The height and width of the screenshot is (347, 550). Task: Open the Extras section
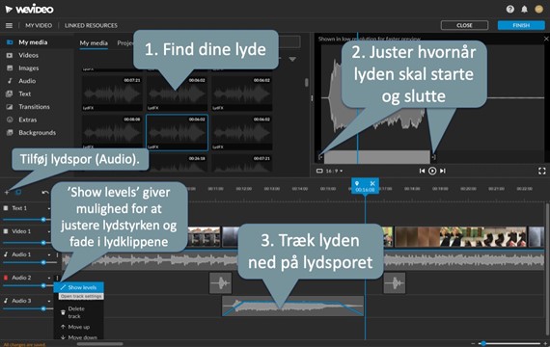28,120
